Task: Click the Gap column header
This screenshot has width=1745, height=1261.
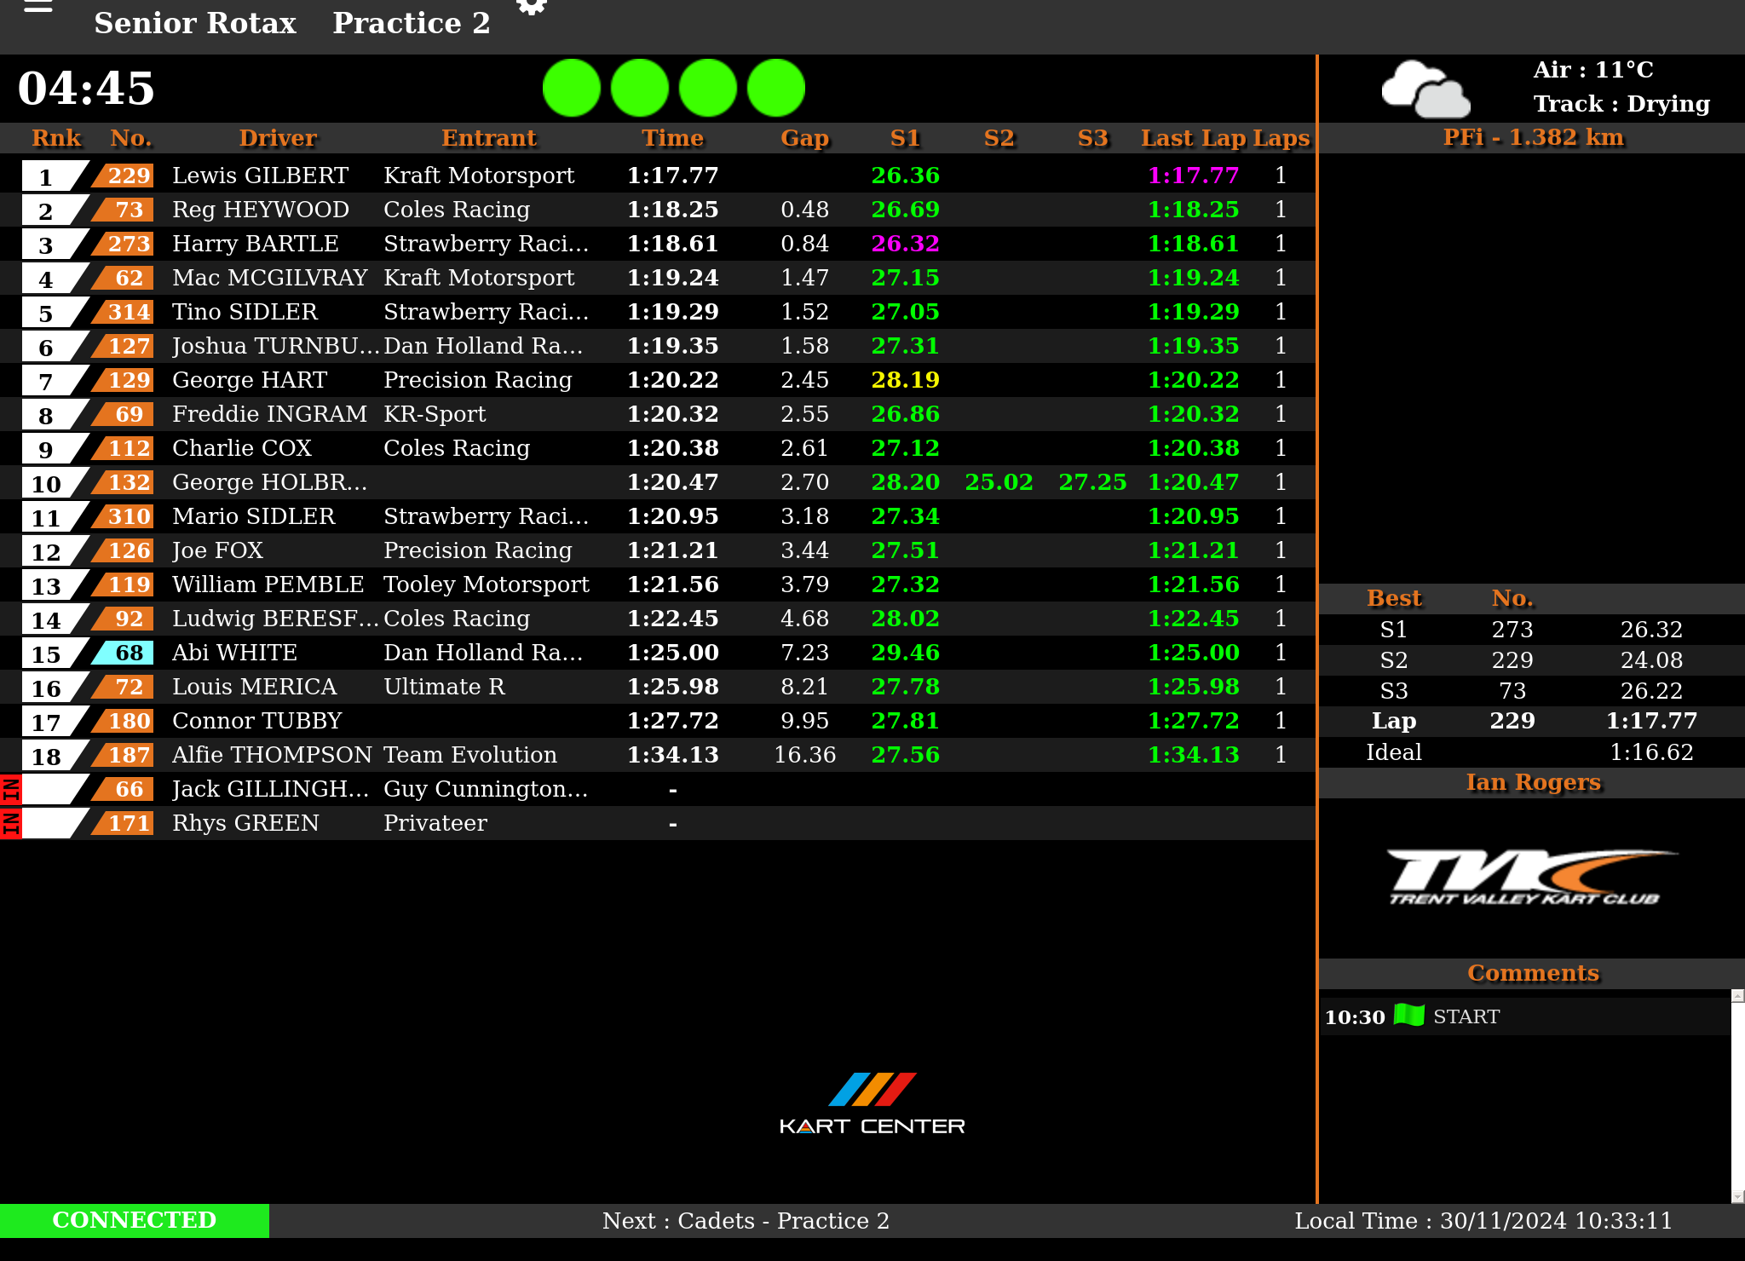Action: 804,138
